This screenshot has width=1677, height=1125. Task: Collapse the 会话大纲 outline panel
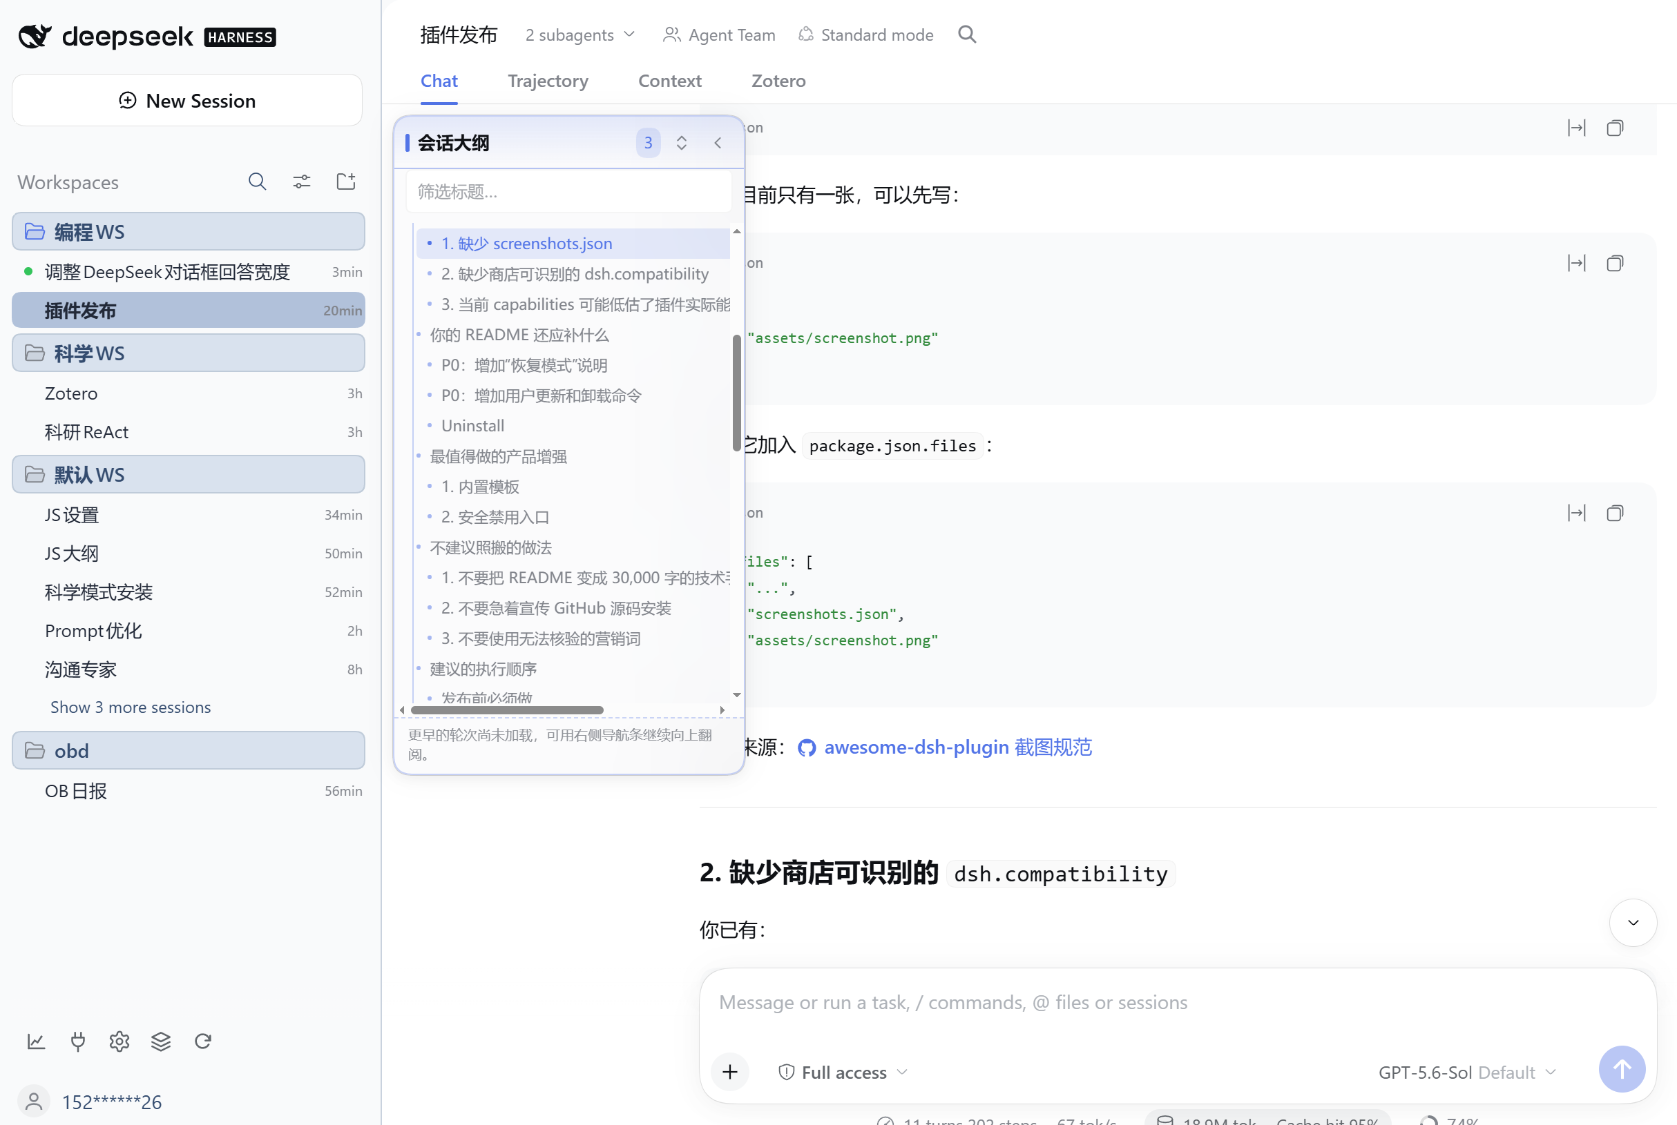(717, 143)
